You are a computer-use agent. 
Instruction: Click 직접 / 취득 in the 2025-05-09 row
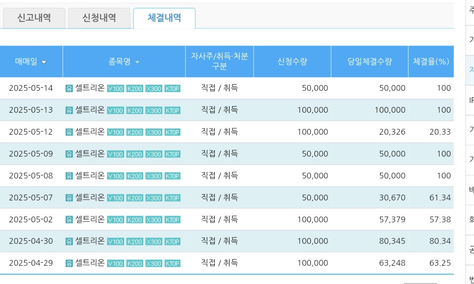pos(219,154)
